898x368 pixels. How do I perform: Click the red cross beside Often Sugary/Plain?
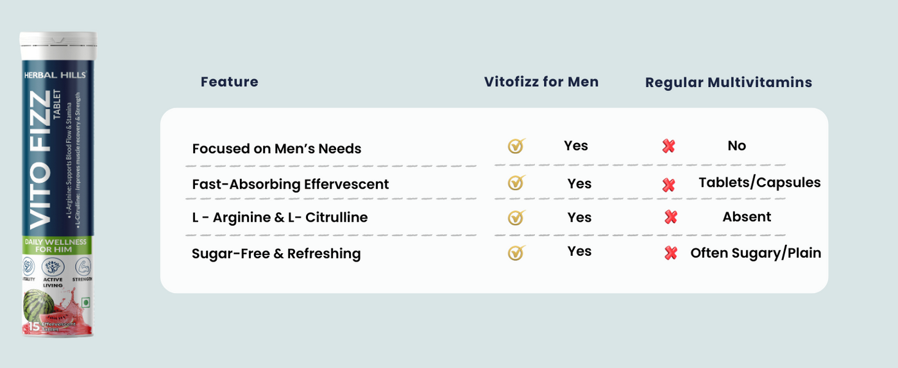[671, 253]
